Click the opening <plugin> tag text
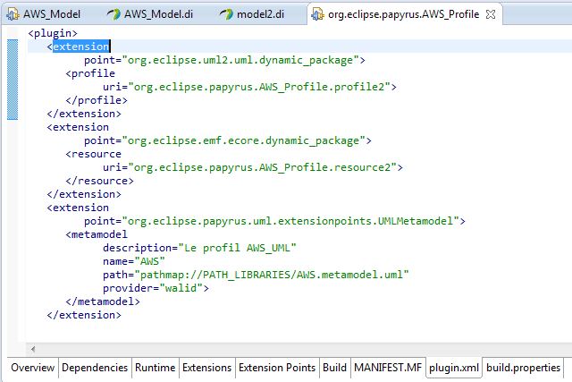Image resolution: width=572 pixels, height=382 pixels. click(x=53, y=33)
